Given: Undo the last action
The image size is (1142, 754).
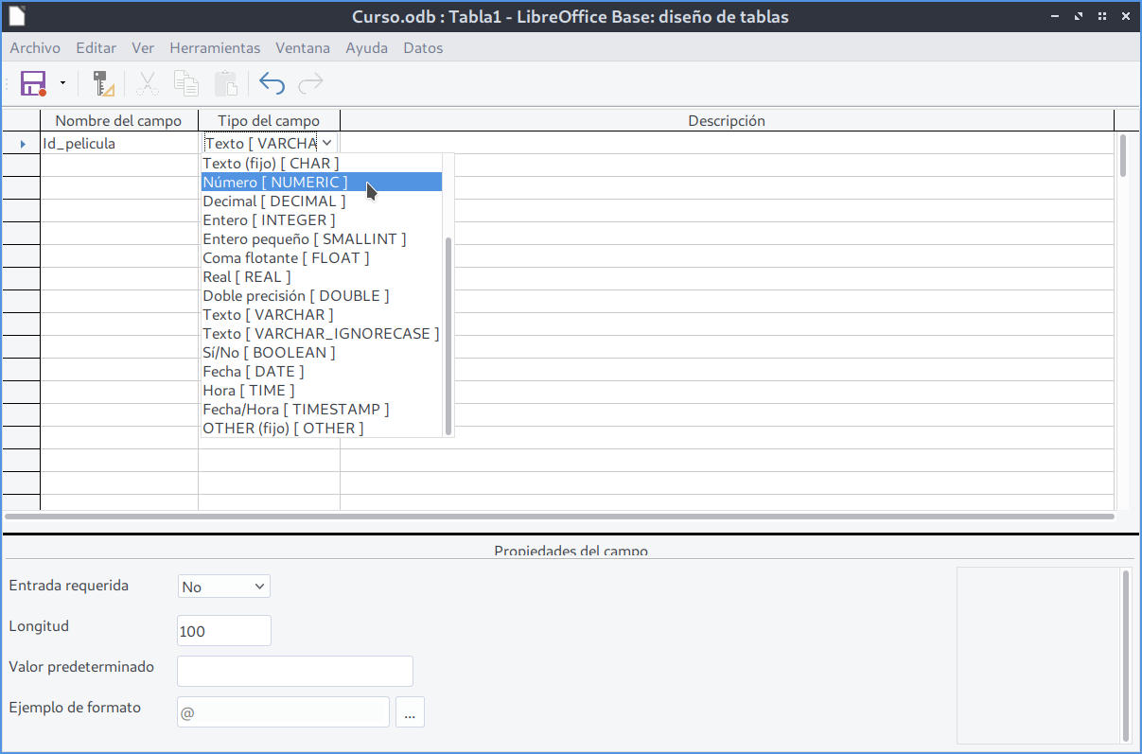Looking at the screenshot, I should (272, 83).
